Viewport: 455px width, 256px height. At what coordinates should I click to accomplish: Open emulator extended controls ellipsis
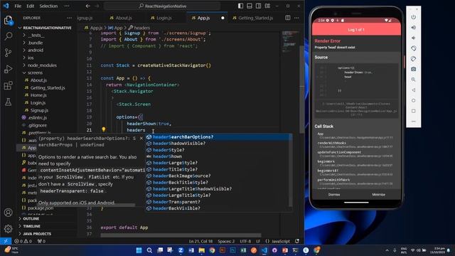[414, 122]
